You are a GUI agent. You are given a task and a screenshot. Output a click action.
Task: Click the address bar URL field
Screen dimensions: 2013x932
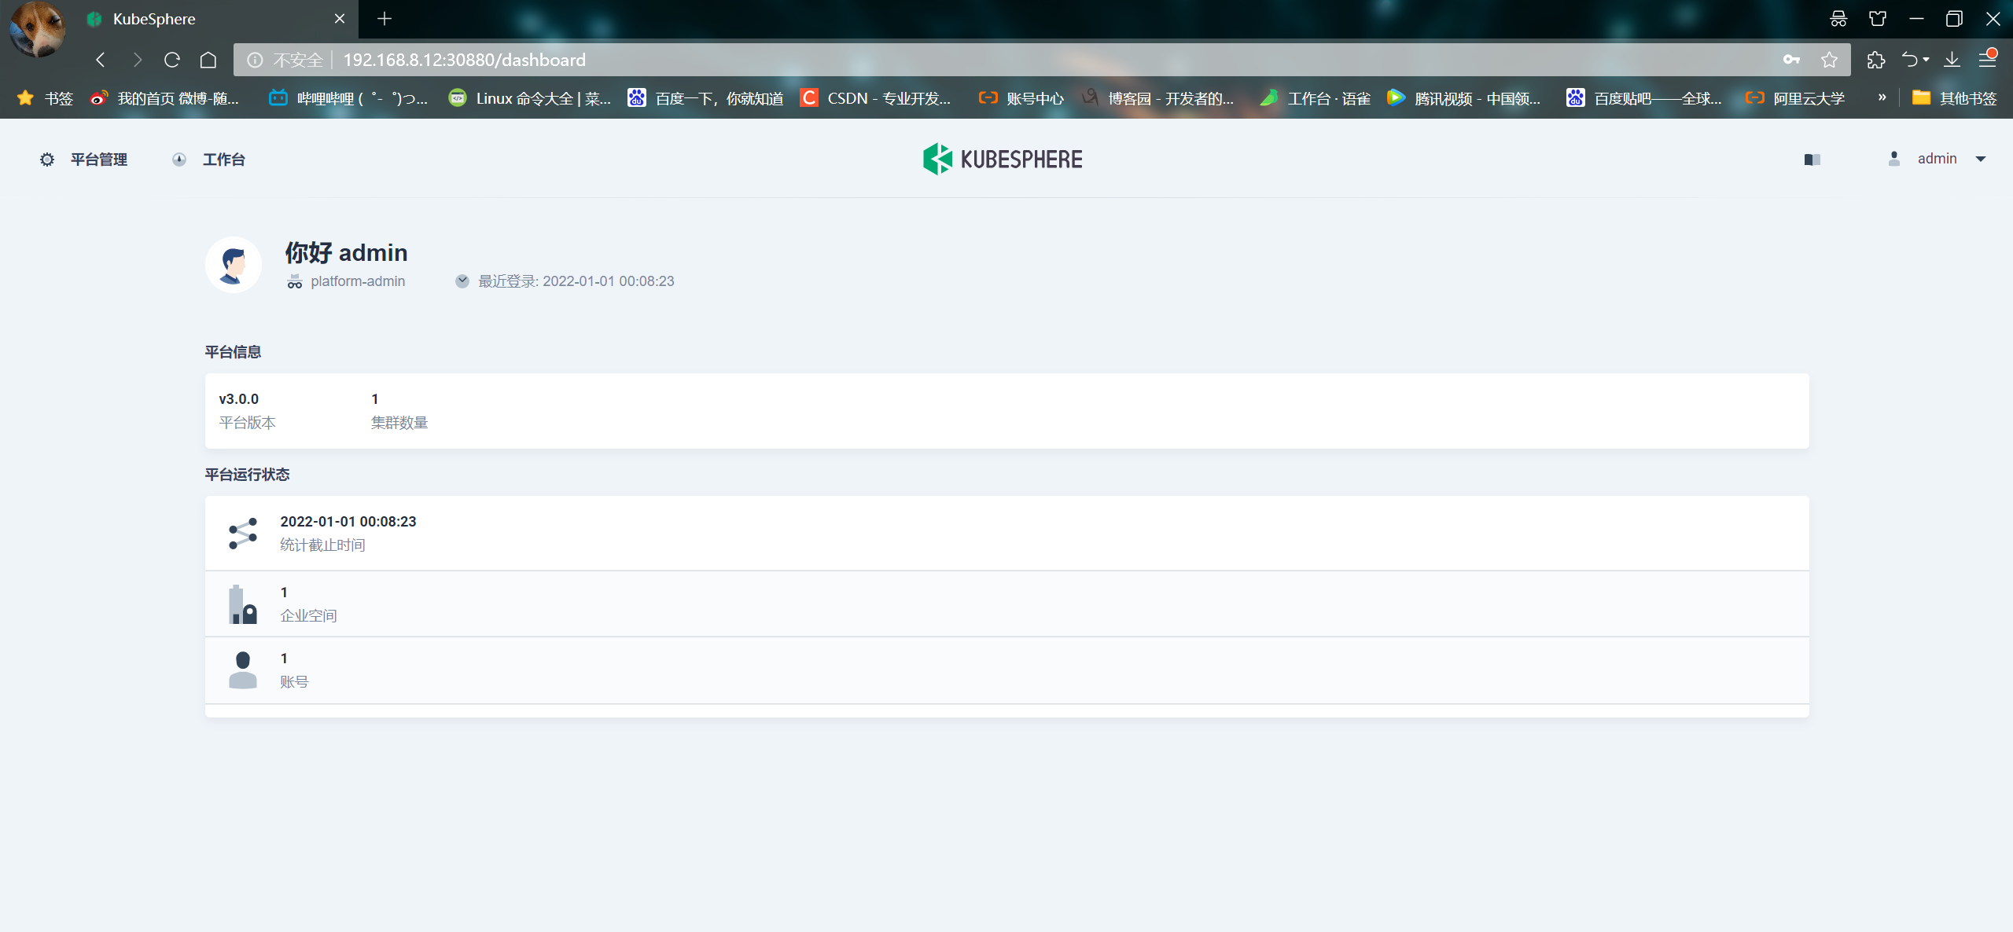point(1042,60)
